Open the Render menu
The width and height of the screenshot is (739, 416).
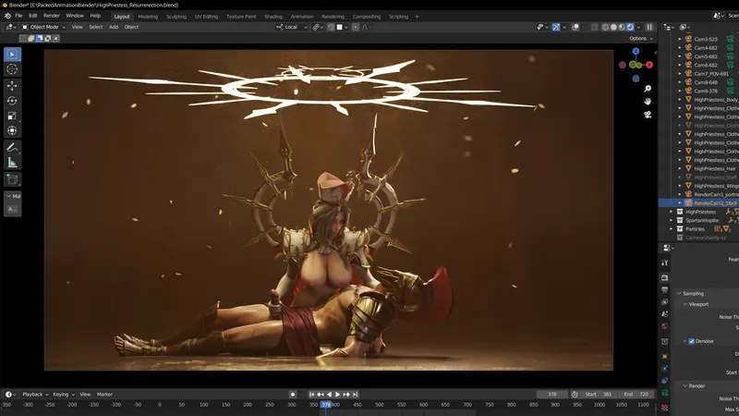(x=52, y=16)
